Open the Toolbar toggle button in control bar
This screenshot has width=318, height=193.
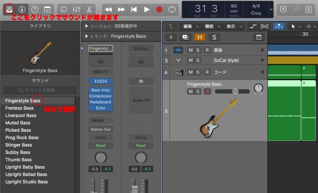pos(47,9)
